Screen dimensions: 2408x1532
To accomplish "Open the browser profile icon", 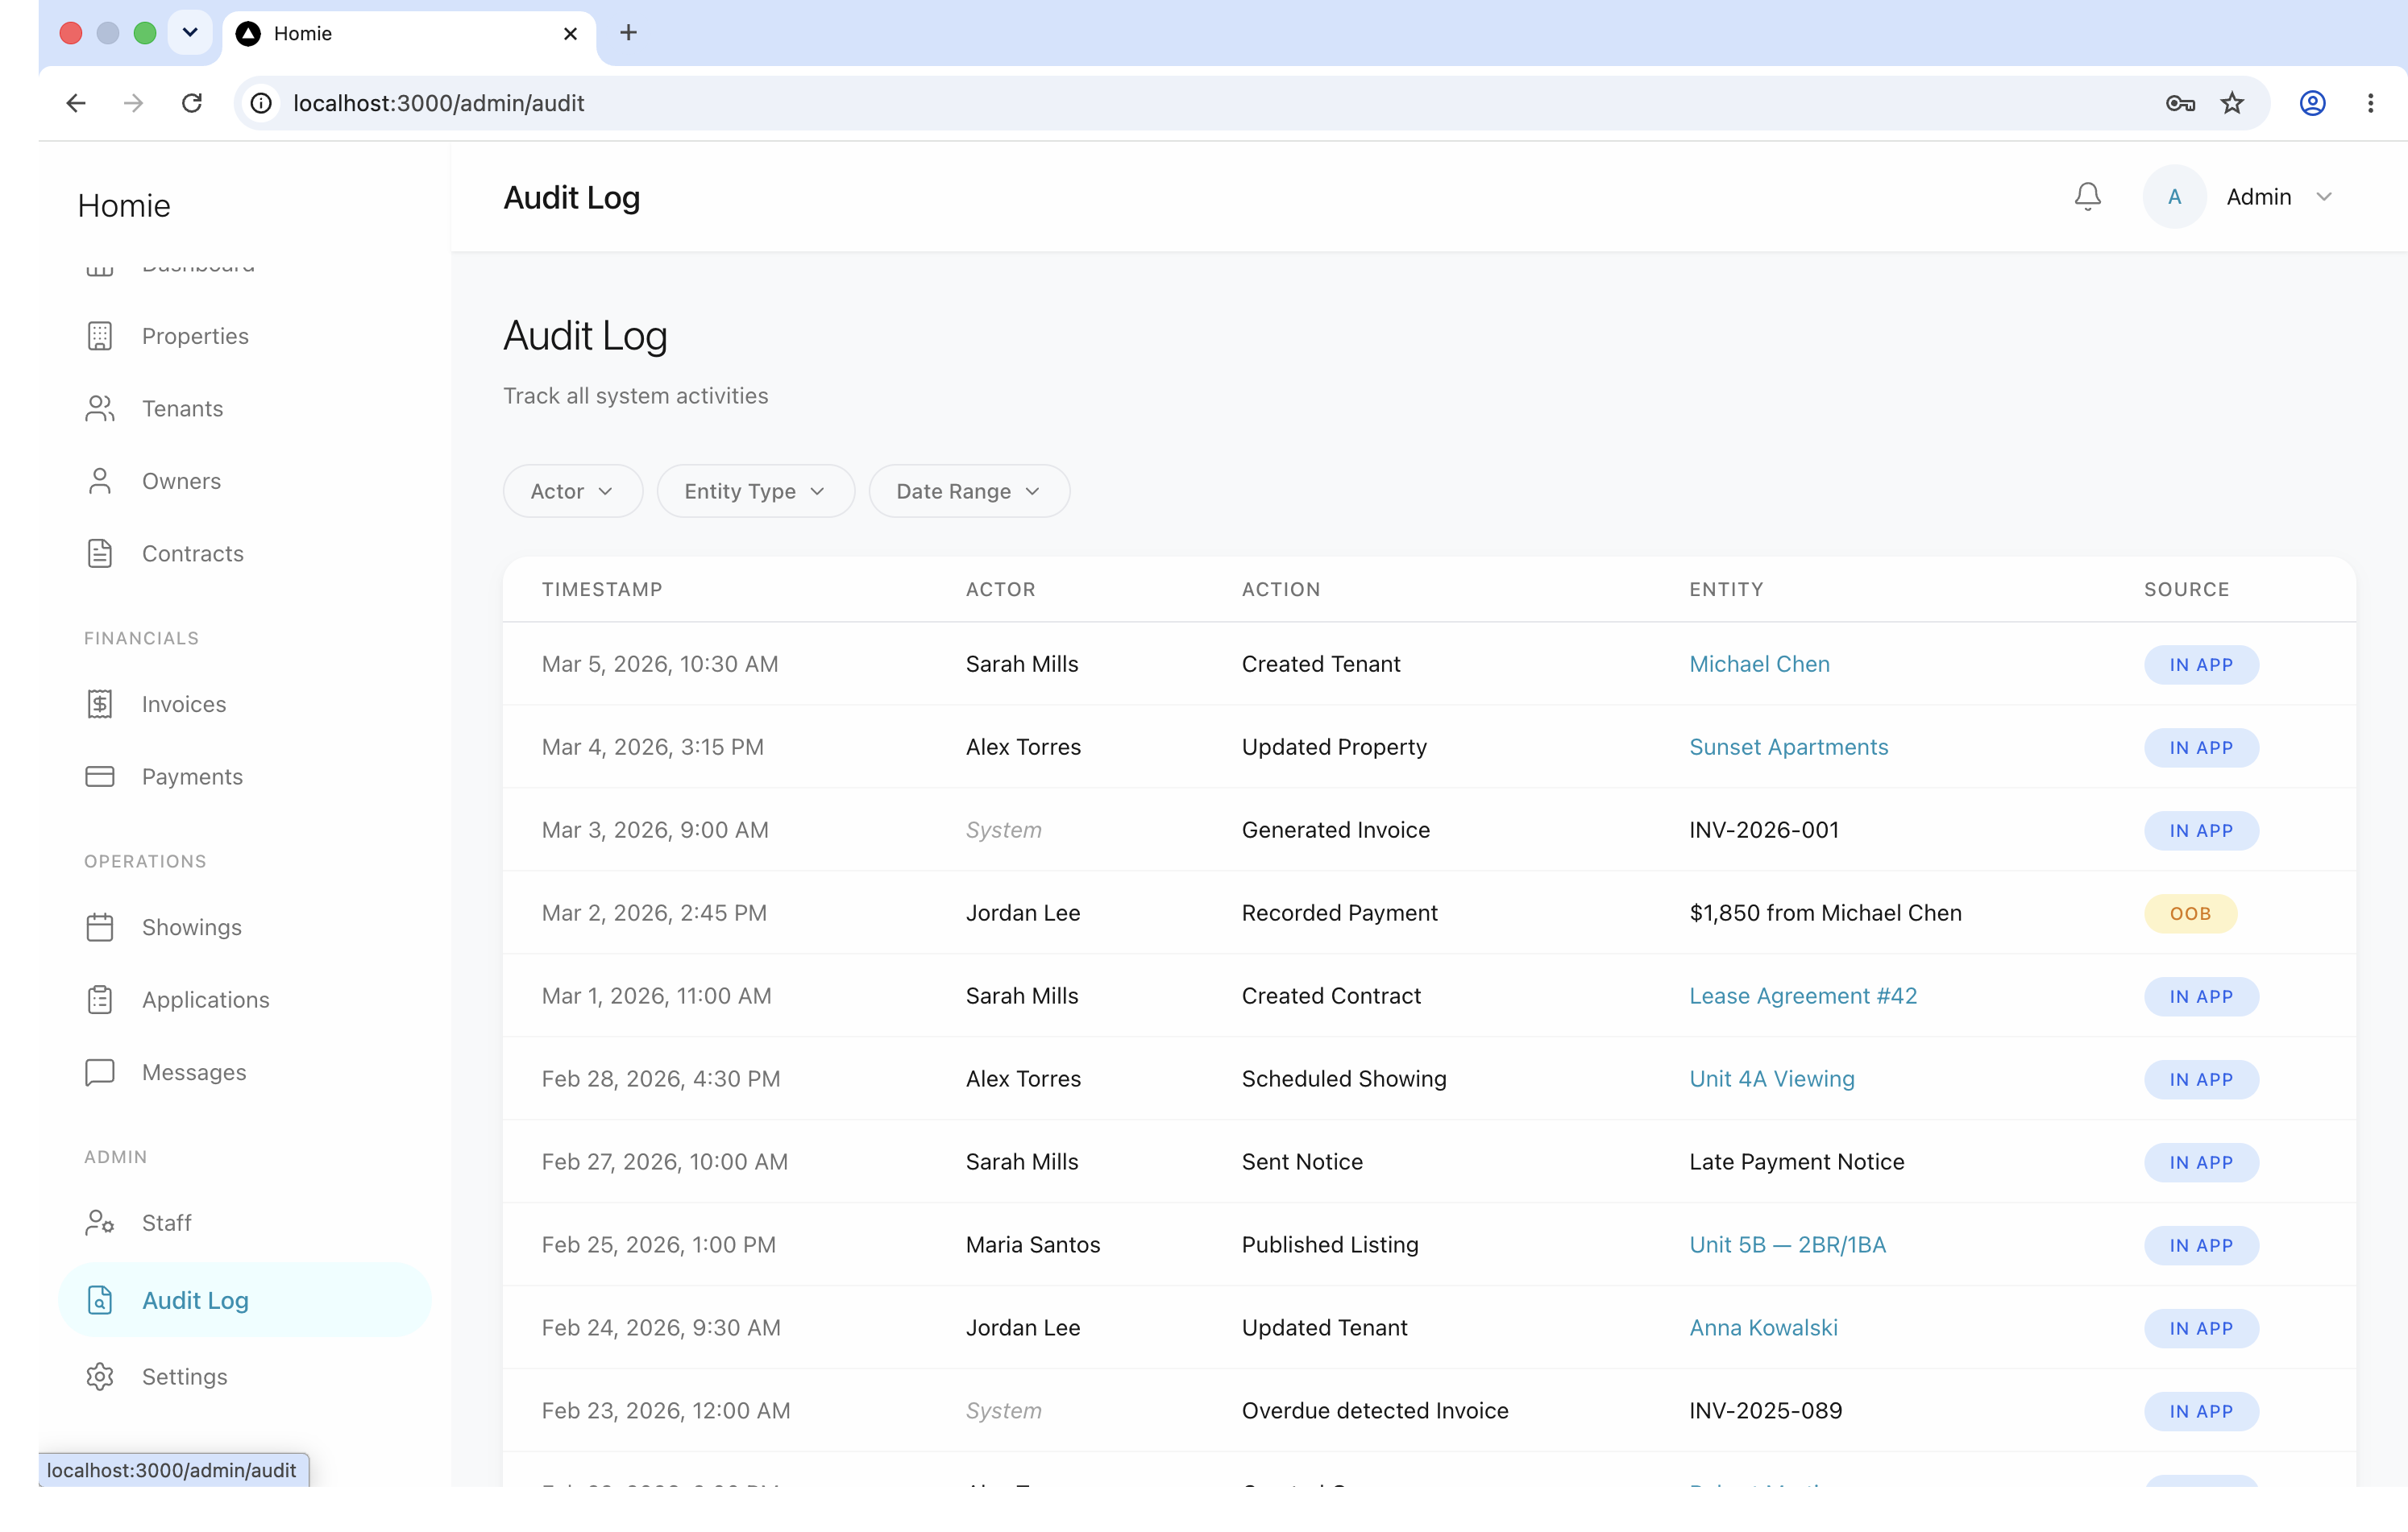I will pyautogui.click(x=2313, y=103).
